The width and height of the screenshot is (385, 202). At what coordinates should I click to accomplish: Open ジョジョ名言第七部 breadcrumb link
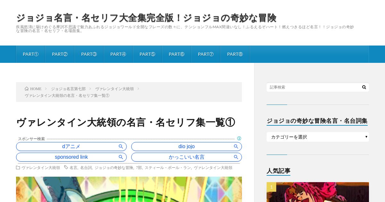68,89
